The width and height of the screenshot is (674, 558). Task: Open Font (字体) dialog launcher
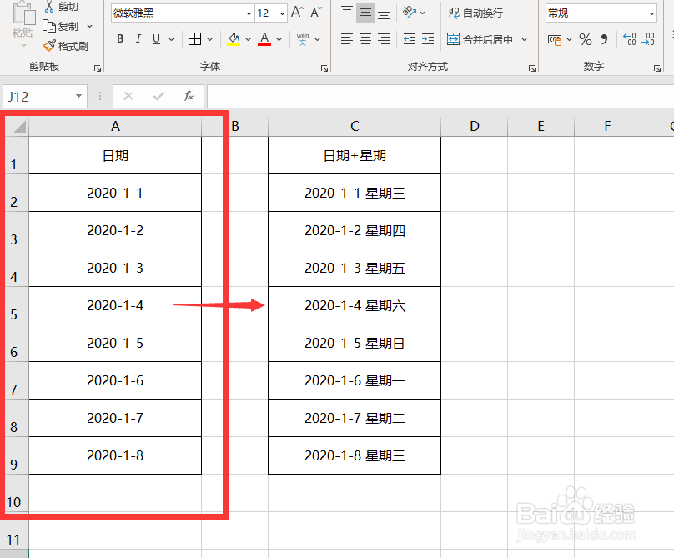(x=324, y=68)
